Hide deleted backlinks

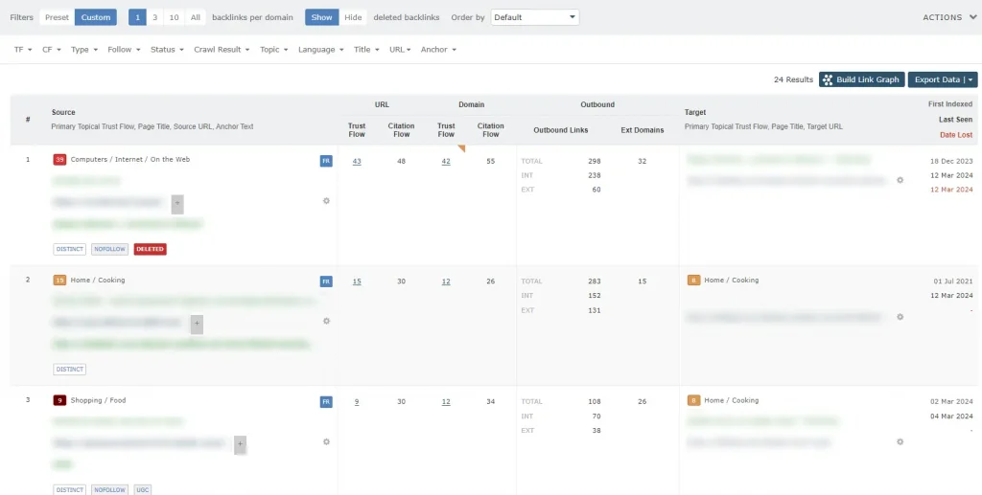[x=353, y=17]
